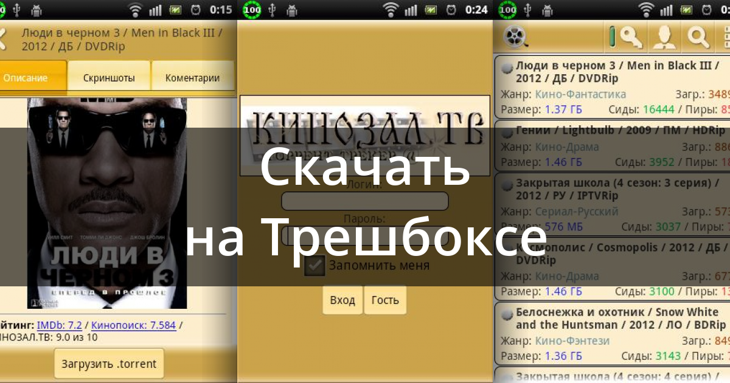Select seeds count 3037
The width and height of the screenshot is (730, 383).
coord(668,227)
